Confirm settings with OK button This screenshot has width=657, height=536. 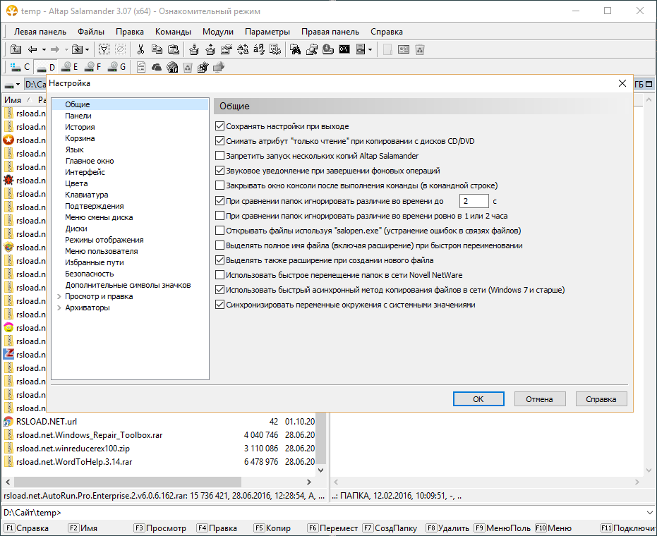(478, 399)
